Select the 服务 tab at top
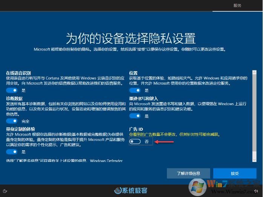263x197 pixels. [237, 6]
